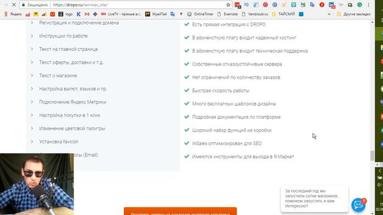This screenshot has width=383, height=215.
Task: Open the green Grammarly extension icon
Action: click(x=360, y=5)
